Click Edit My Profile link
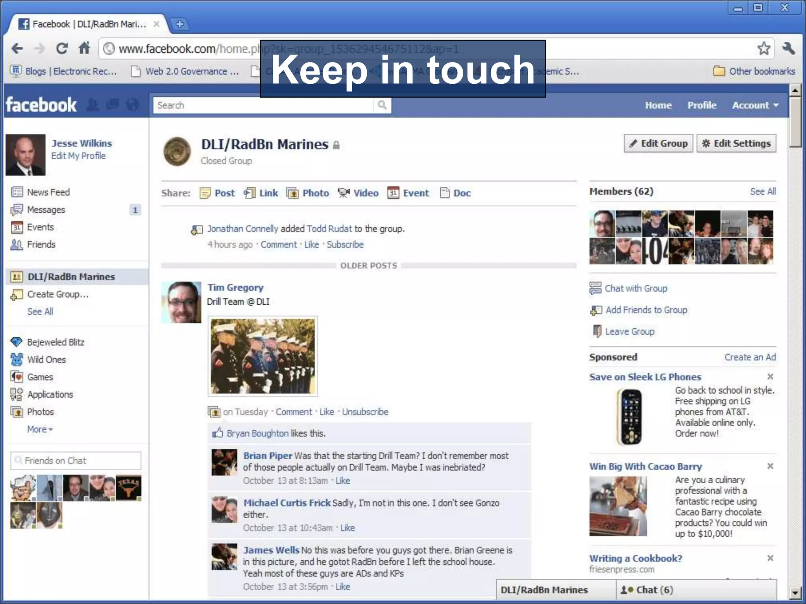Image resolution: width=806 pixels, height=604 pixels. coord(78,156)
